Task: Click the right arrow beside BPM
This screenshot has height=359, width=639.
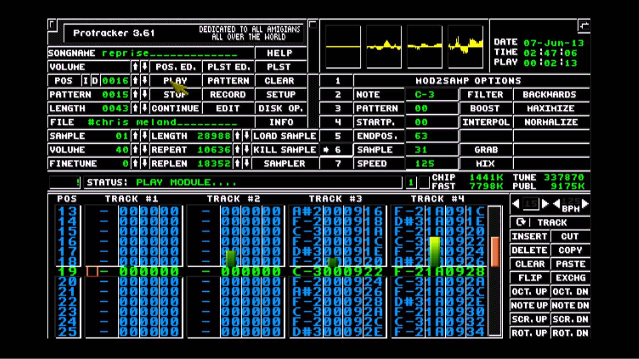Action: [585, 204]
